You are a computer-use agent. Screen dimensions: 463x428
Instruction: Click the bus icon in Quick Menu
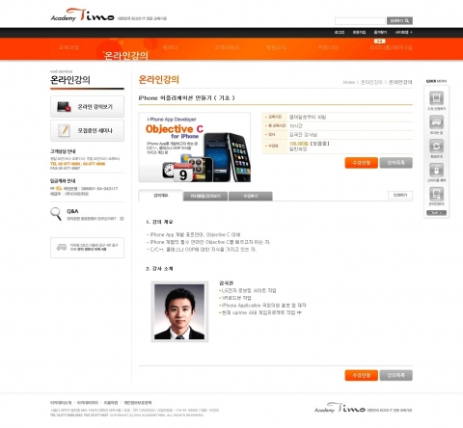(436, 122)
